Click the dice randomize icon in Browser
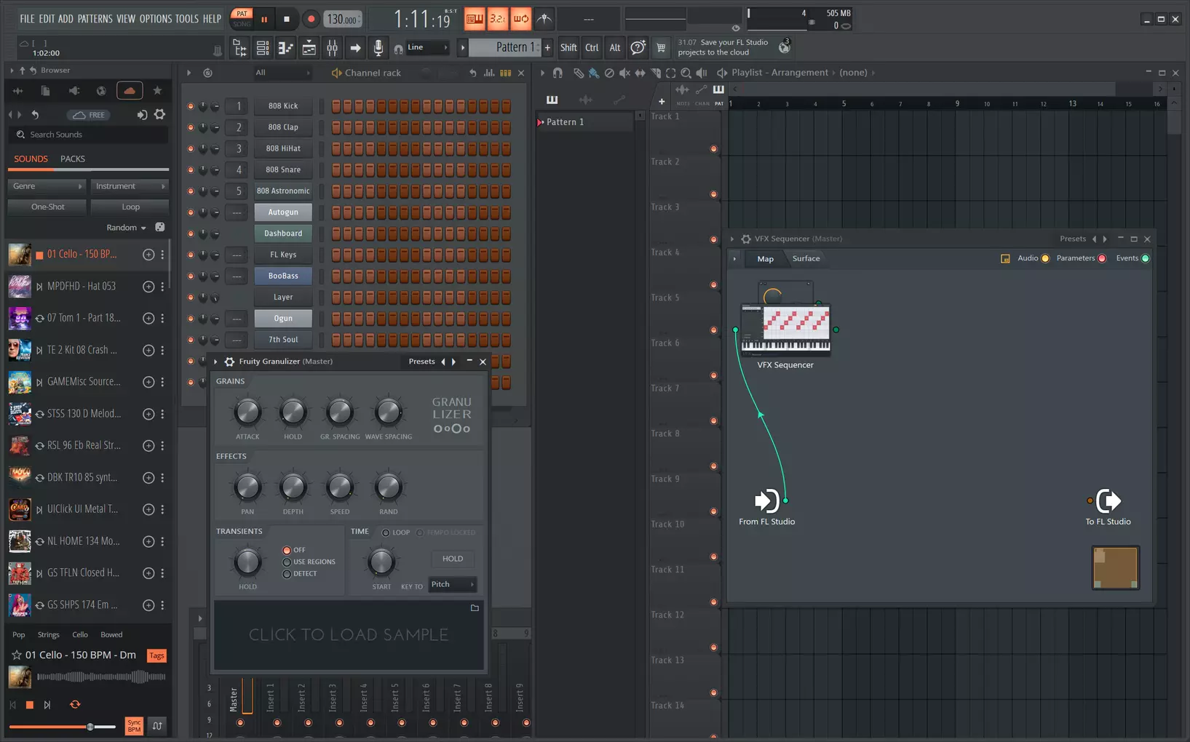Image resolution: width=1190 pixels, height=742 pixels. pyautogui.click(x=160, y=228)
